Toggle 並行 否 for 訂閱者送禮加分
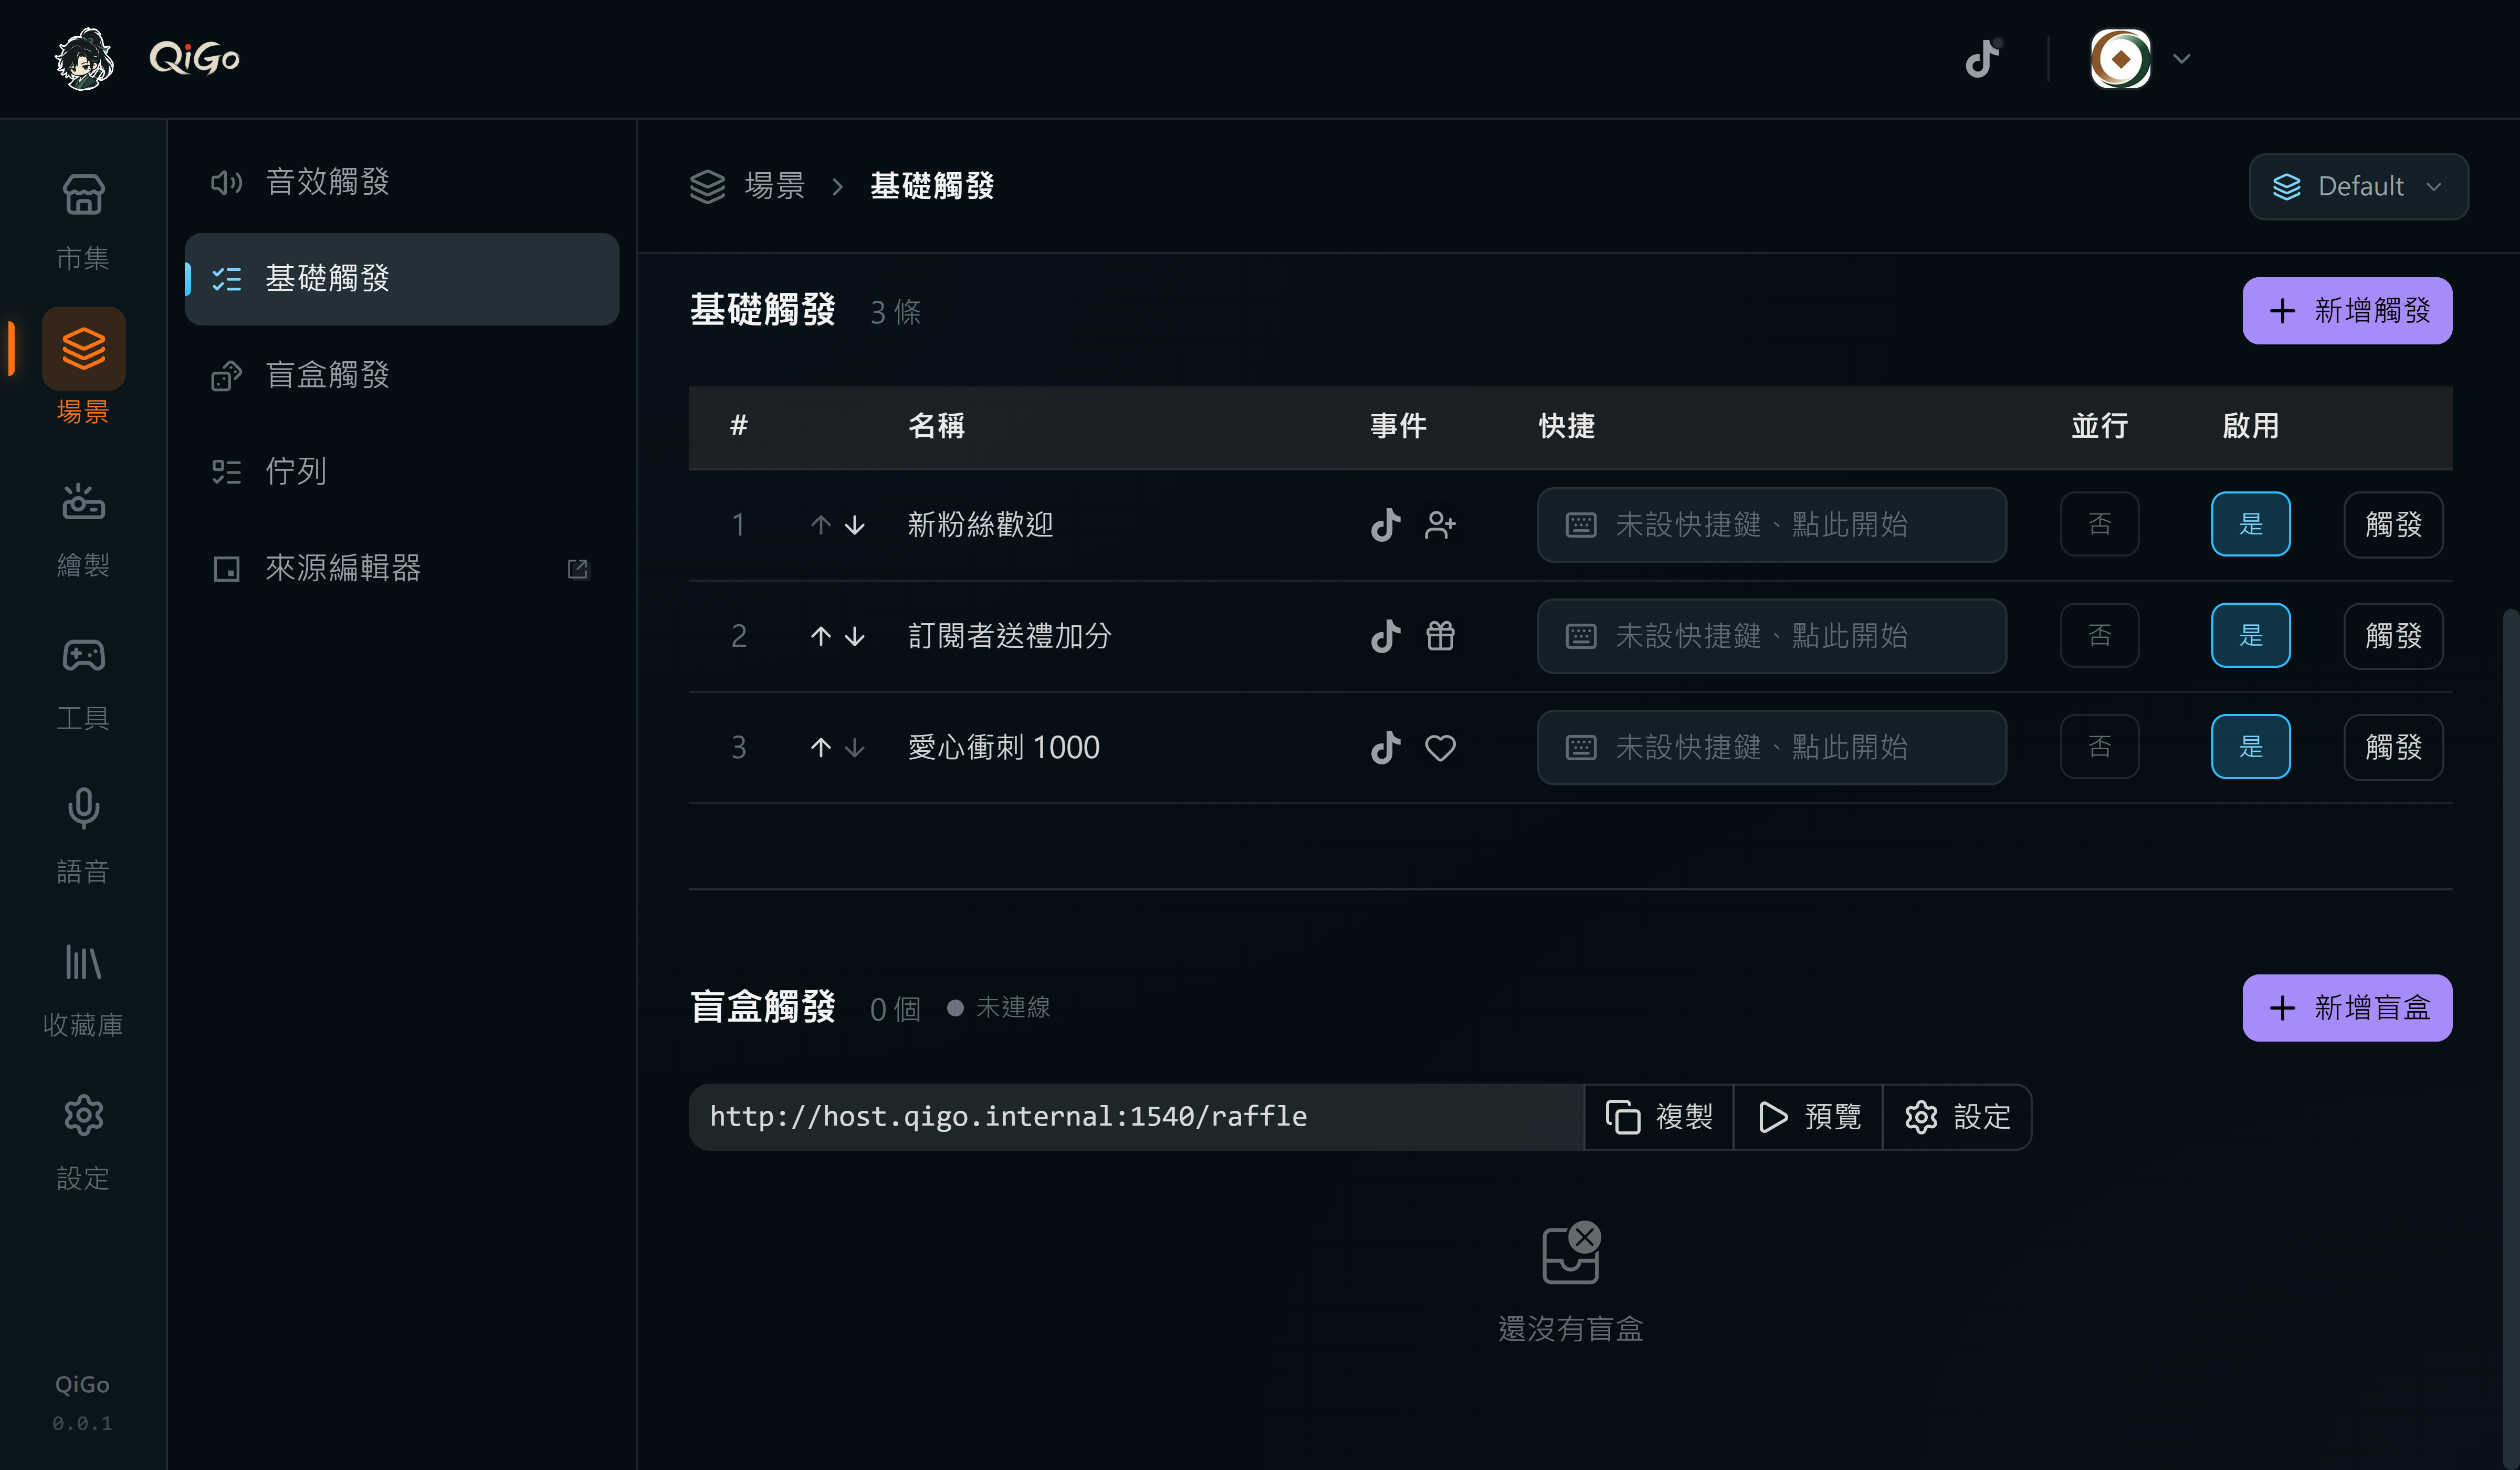The width and height of the screenshot is (2520, 1470). click(2099, 635)
